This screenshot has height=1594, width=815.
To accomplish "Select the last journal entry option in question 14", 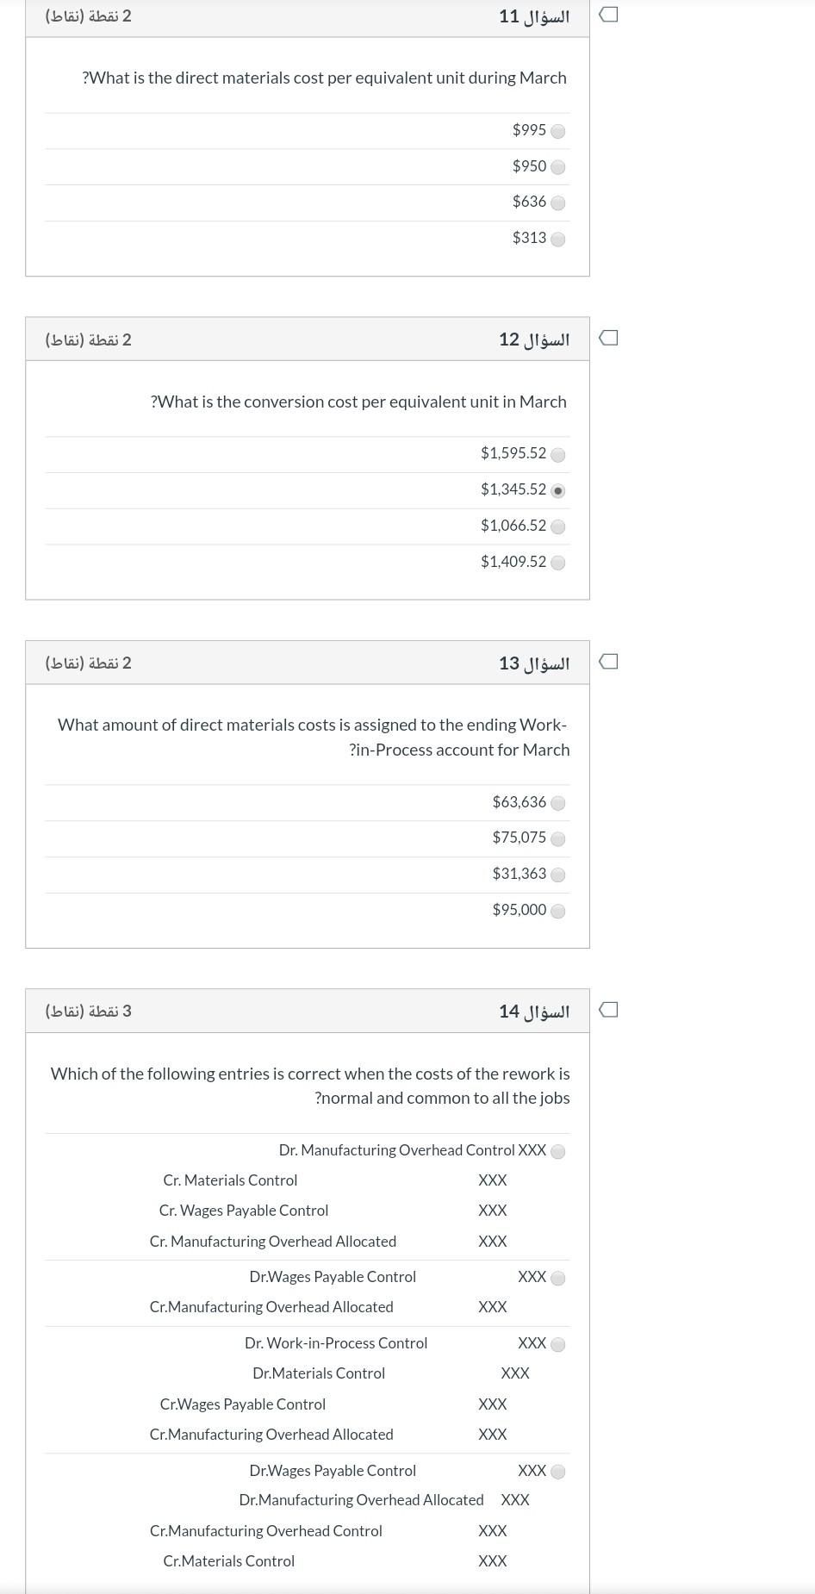I will pos(559,1472).
